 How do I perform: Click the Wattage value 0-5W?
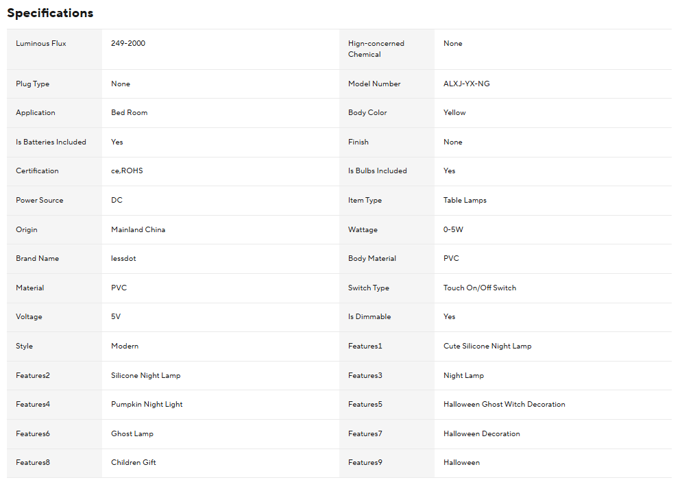tap(453, 230)
